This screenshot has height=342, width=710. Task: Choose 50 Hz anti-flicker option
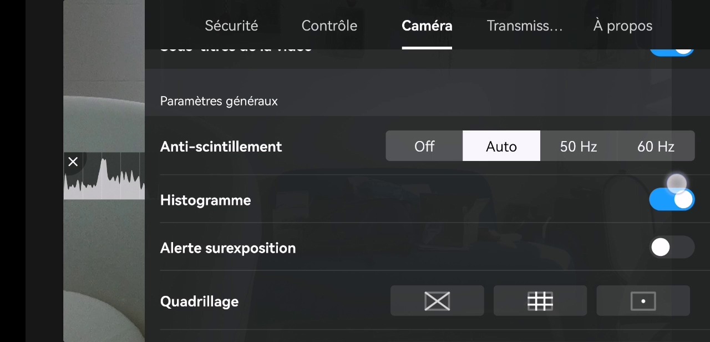(579, 146)
